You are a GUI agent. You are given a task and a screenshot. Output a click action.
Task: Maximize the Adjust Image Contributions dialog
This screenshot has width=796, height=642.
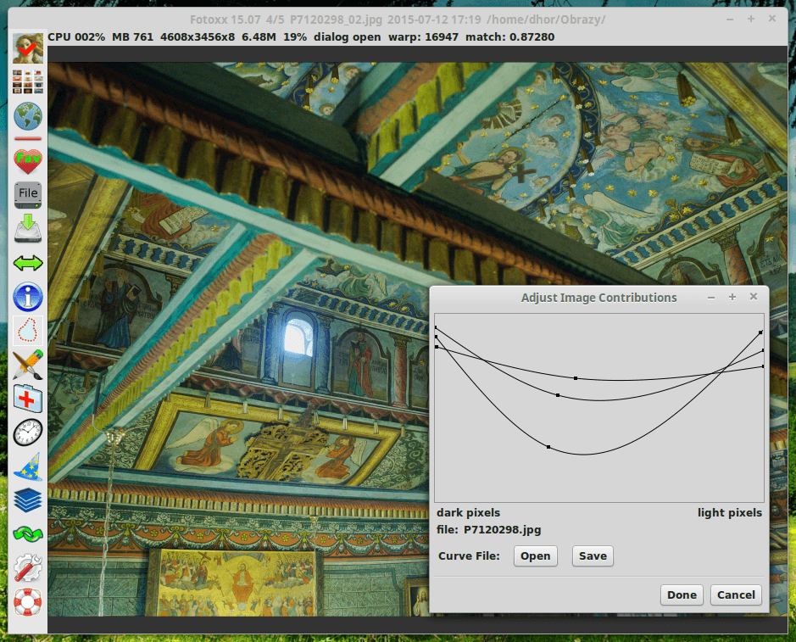click(732, 297)
